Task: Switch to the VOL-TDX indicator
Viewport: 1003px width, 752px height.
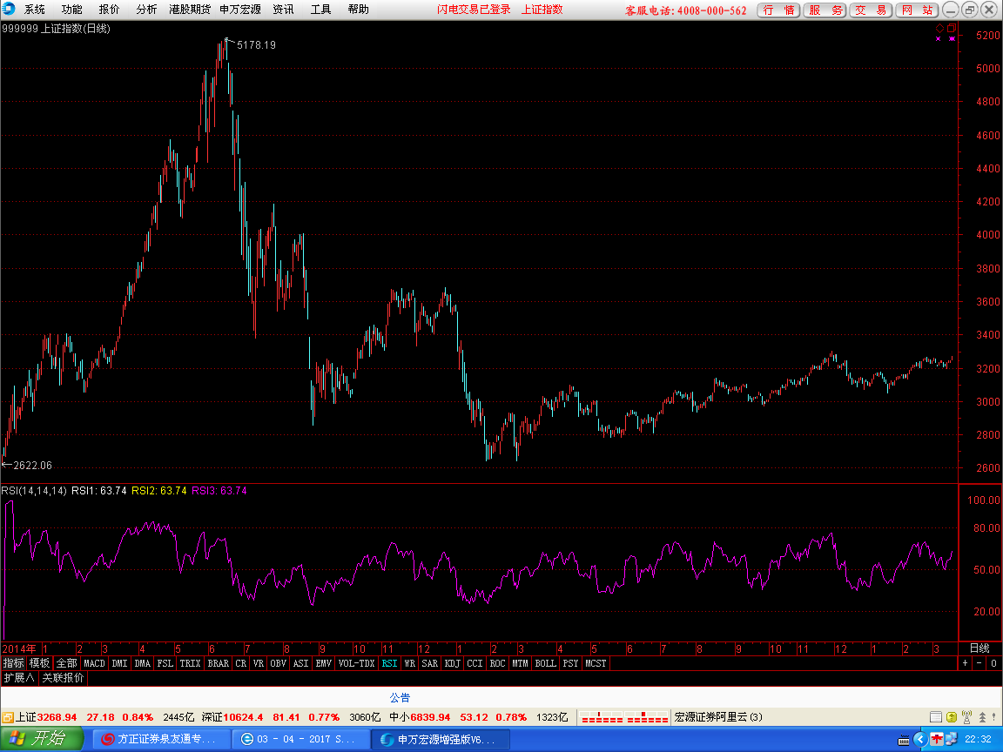Action: point(356,663)
